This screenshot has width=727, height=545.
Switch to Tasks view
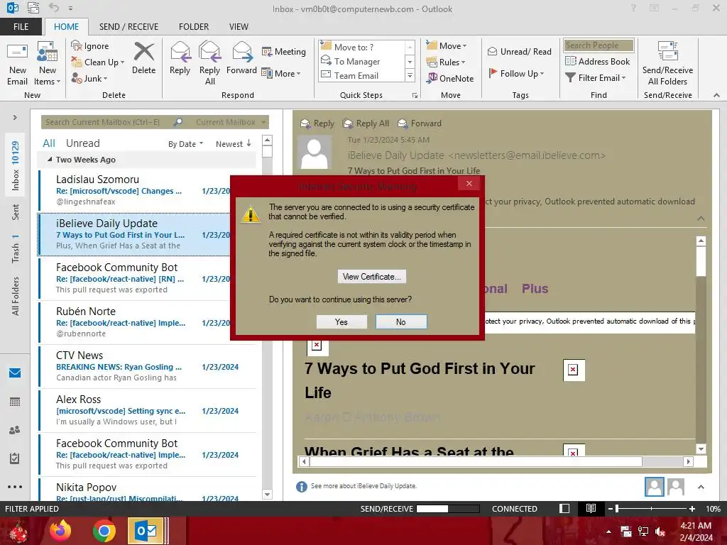15,458
